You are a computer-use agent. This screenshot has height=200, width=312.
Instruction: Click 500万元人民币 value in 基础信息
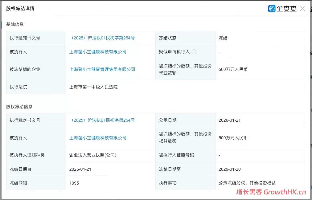[233, 69]
